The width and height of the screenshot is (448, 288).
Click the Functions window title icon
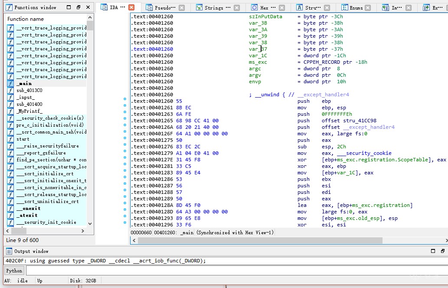point(9,7)
